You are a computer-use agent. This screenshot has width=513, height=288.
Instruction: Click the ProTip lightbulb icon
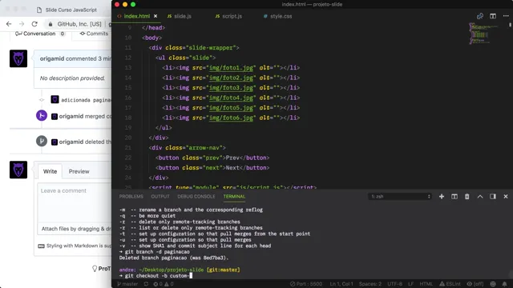95,269
